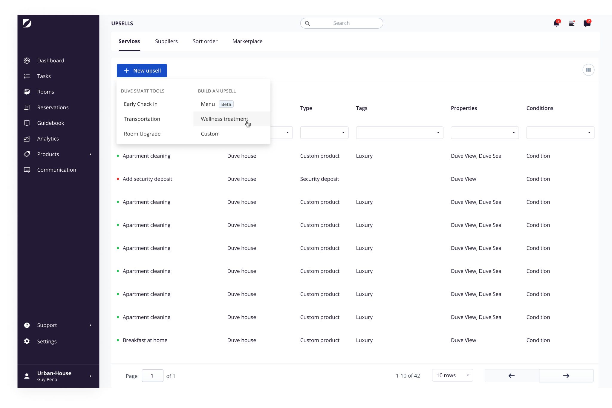Image resolution: width=612 pixels, height=408 pixels.
Task: Go to next page arrow
Action: (566, 376)
